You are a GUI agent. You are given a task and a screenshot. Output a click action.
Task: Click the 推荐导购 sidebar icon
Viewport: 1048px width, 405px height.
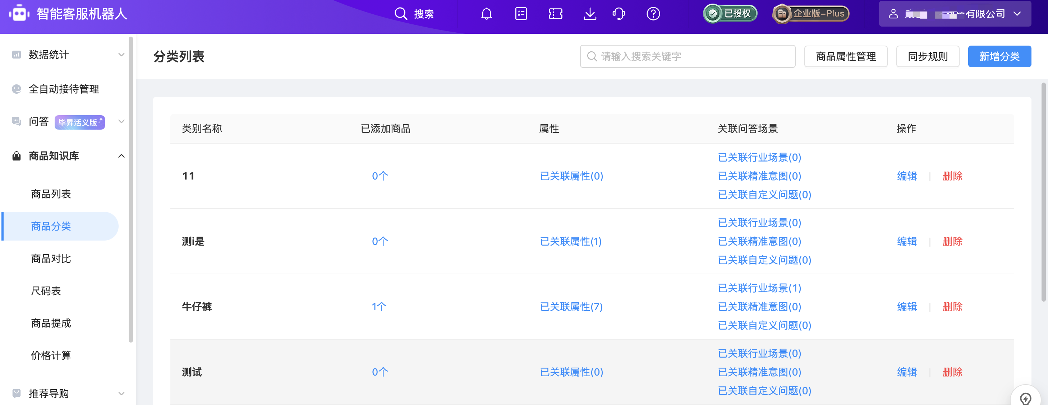click(x=16, y=393)
